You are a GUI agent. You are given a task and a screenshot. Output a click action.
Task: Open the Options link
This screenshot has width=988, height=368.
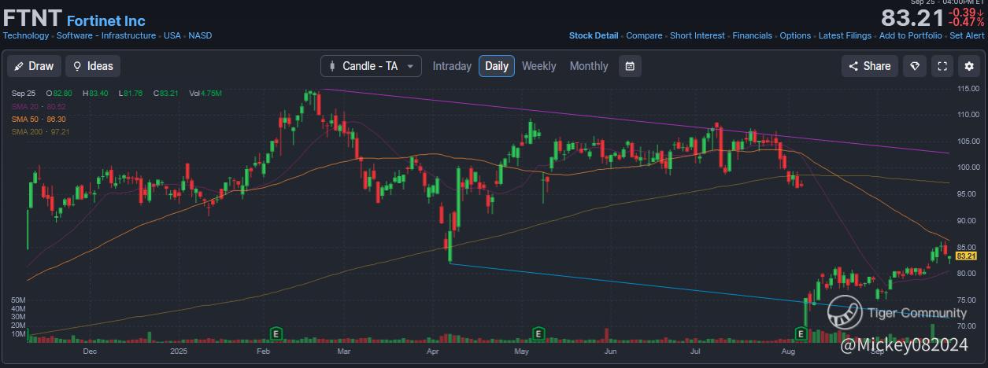795,35
